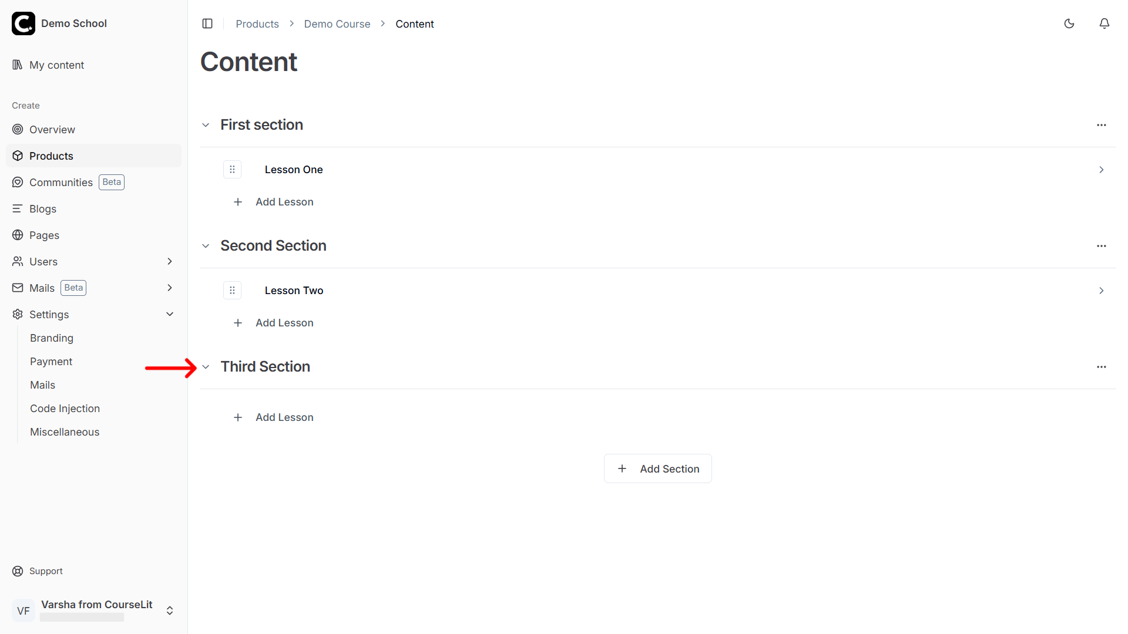Click the progress bar under Varsha from CourseLit
1128x634 pixels.
click(x=82, y=618)
